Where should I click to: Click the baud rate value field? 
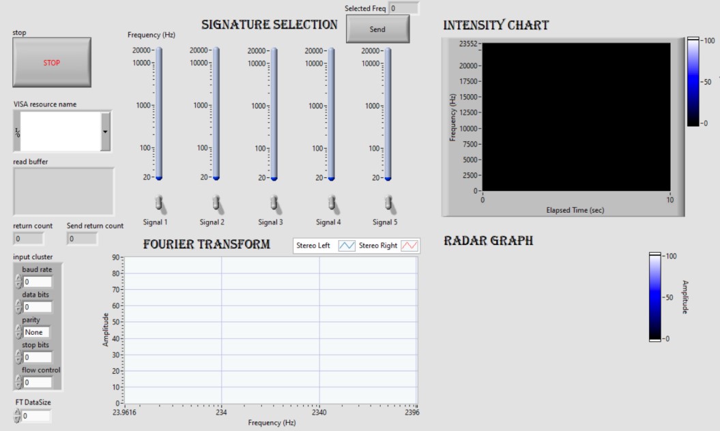tap(37, 282)
